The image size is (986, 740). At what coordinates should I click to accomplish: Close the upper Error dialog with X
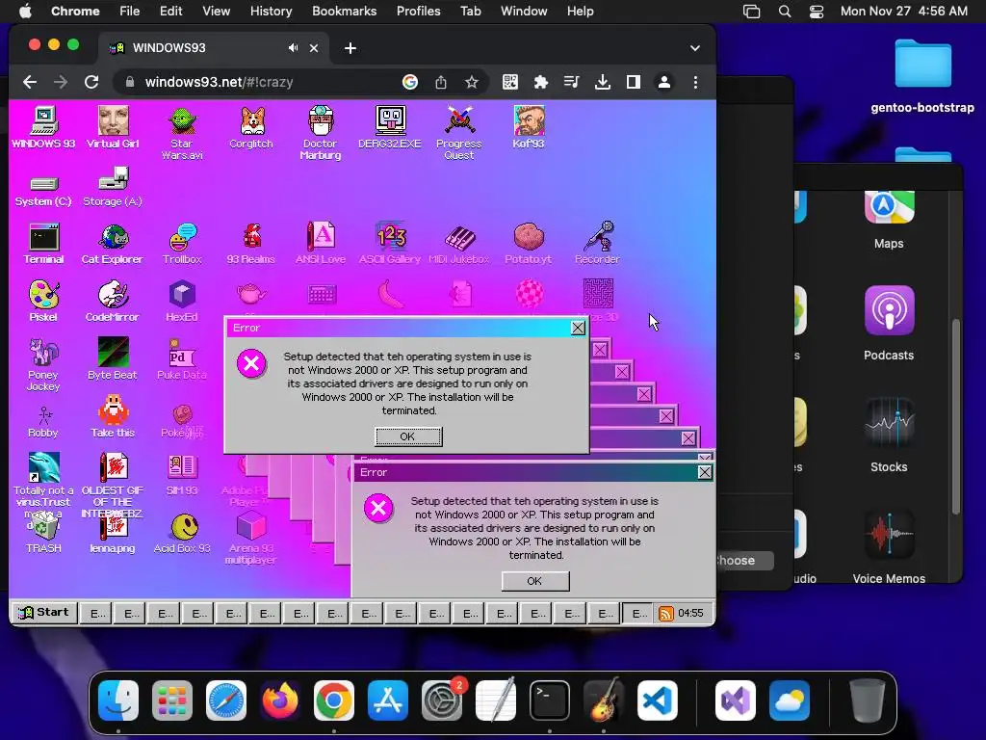[578, 328]
